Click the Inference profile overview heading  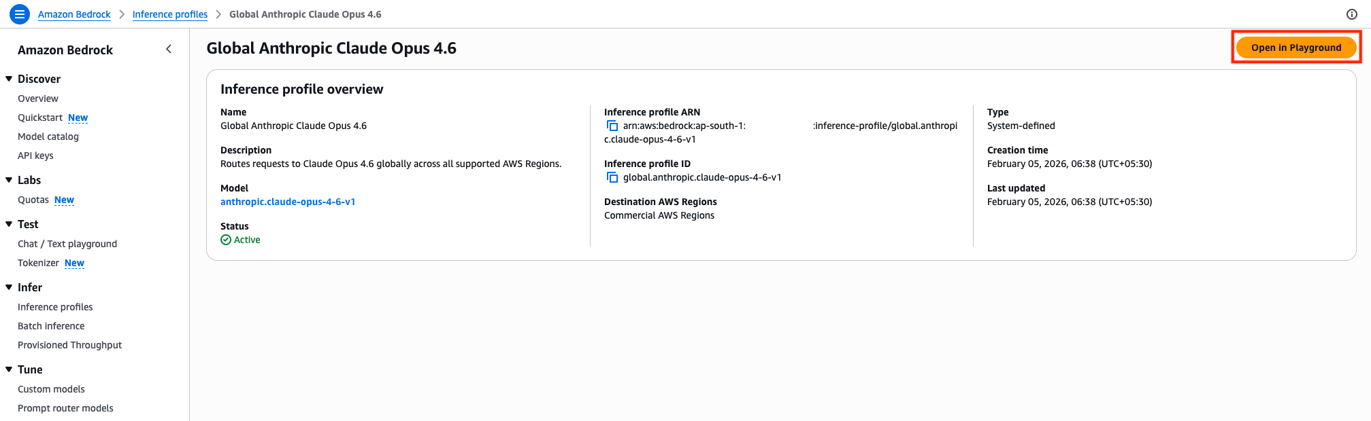(302, 89)
